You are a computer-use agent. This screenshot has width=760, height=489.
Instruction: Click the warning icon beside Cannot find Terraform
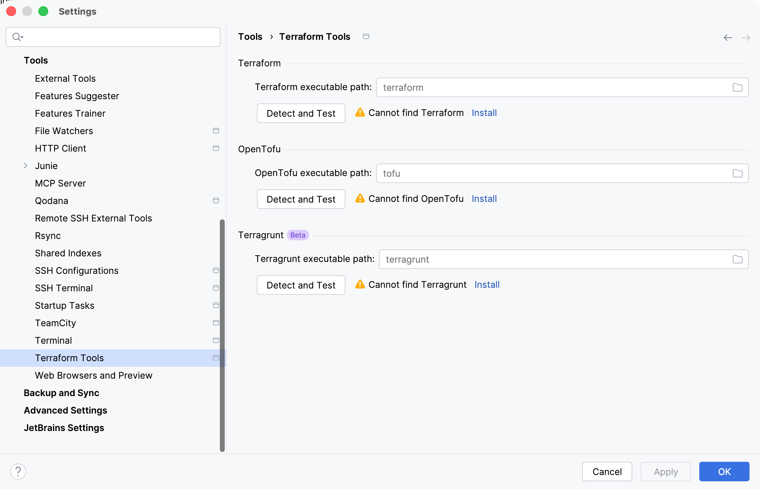360,112
